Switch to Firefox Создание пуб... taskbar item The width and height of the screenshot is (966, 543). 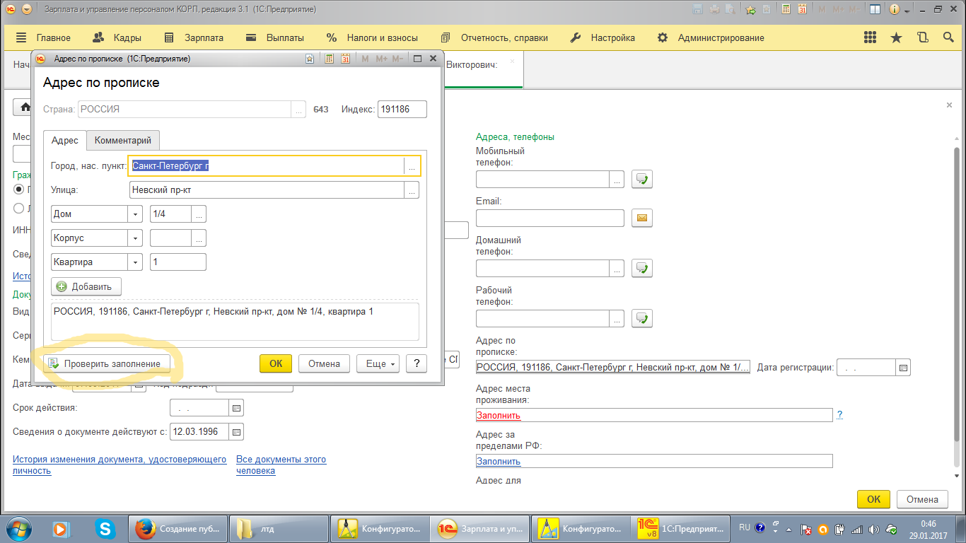pyautogui.click(x=178, y=528)
